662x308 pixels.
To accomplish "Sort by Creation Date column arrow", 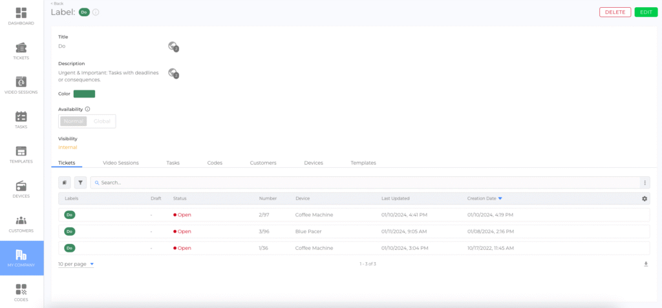I will (x=500, y=198).
